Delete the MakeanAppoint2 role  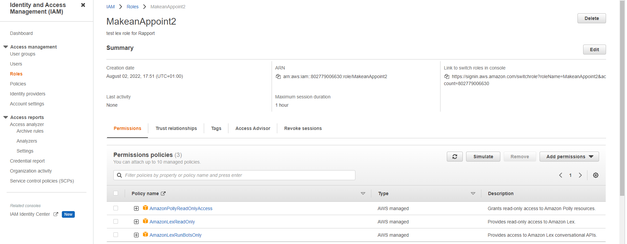click(591, 18)
